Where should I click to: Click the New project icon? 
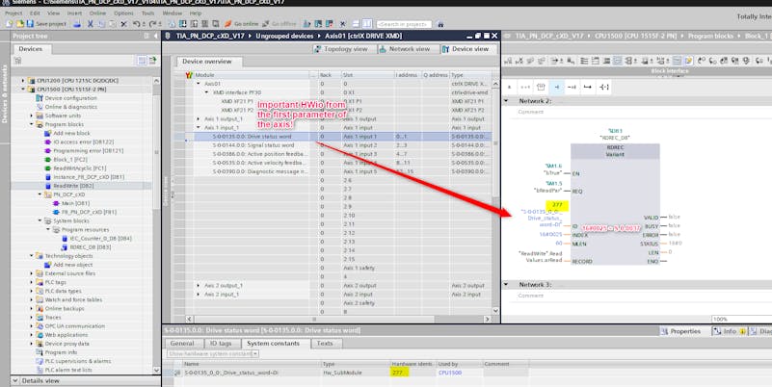pos(10,24)
